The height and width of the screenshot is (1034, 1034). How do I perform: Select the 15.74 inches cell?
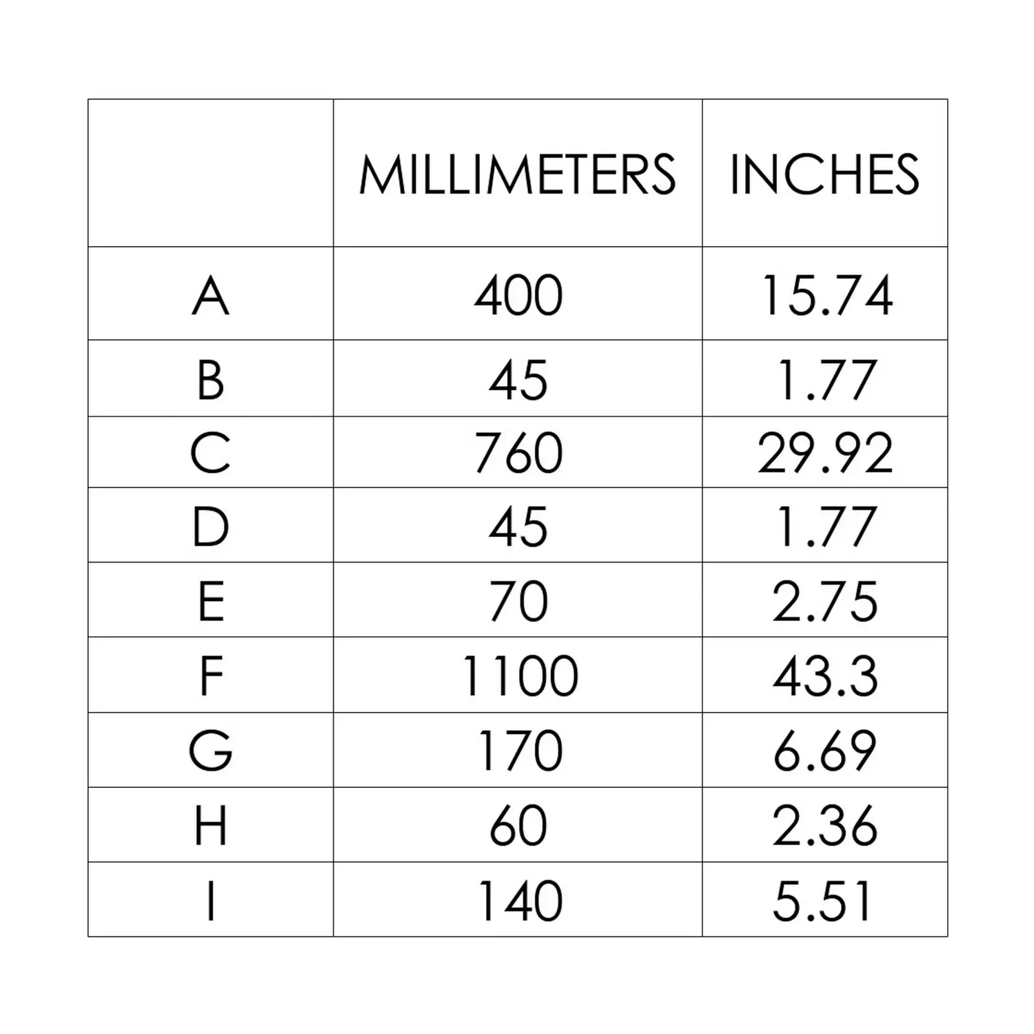pyautogui.click(x=826, y=296)
